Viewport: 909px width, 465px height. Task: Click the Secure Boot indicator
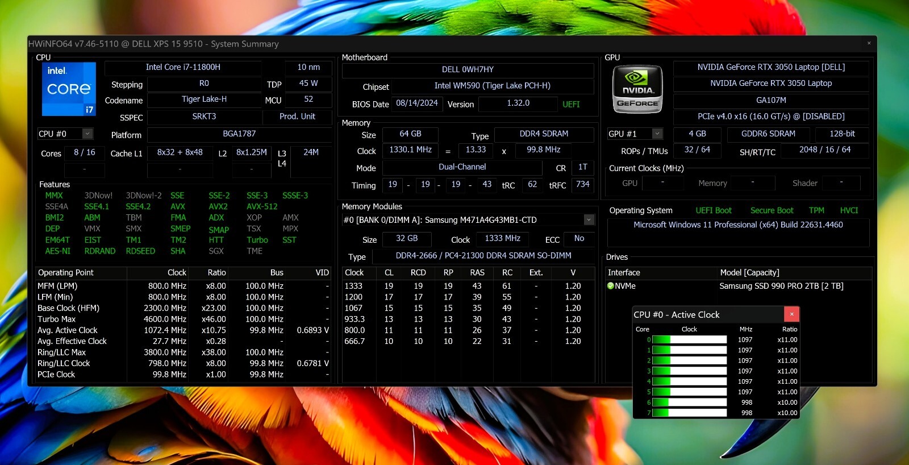point(772,210)
